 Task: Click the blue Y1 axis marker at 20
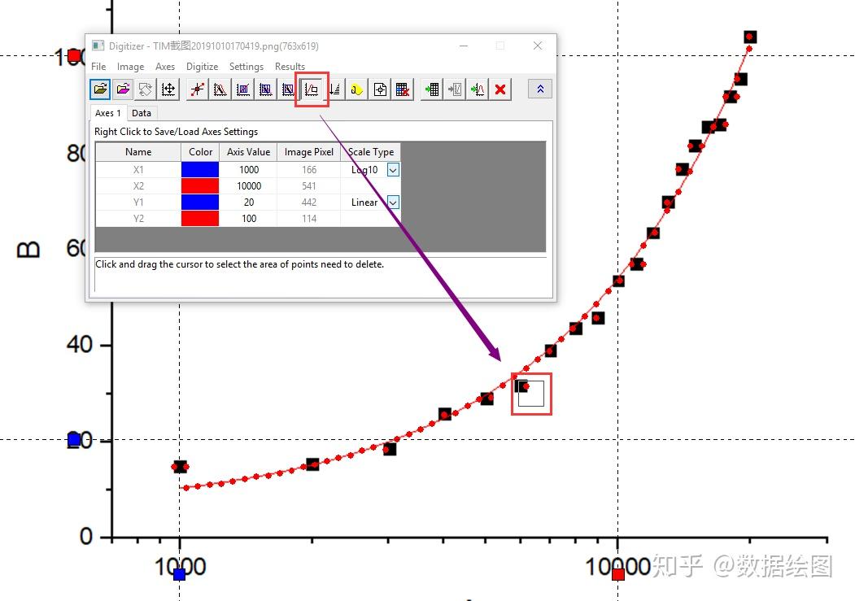pyautogui.click(x=74, y=439)
